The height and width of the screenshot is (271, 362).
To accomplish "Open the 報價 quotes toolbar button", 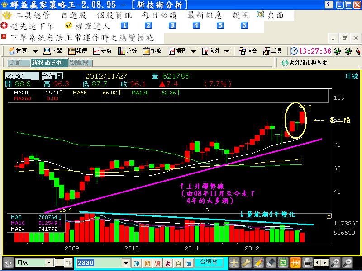I will pyautogui.click(x=78, y=51).
